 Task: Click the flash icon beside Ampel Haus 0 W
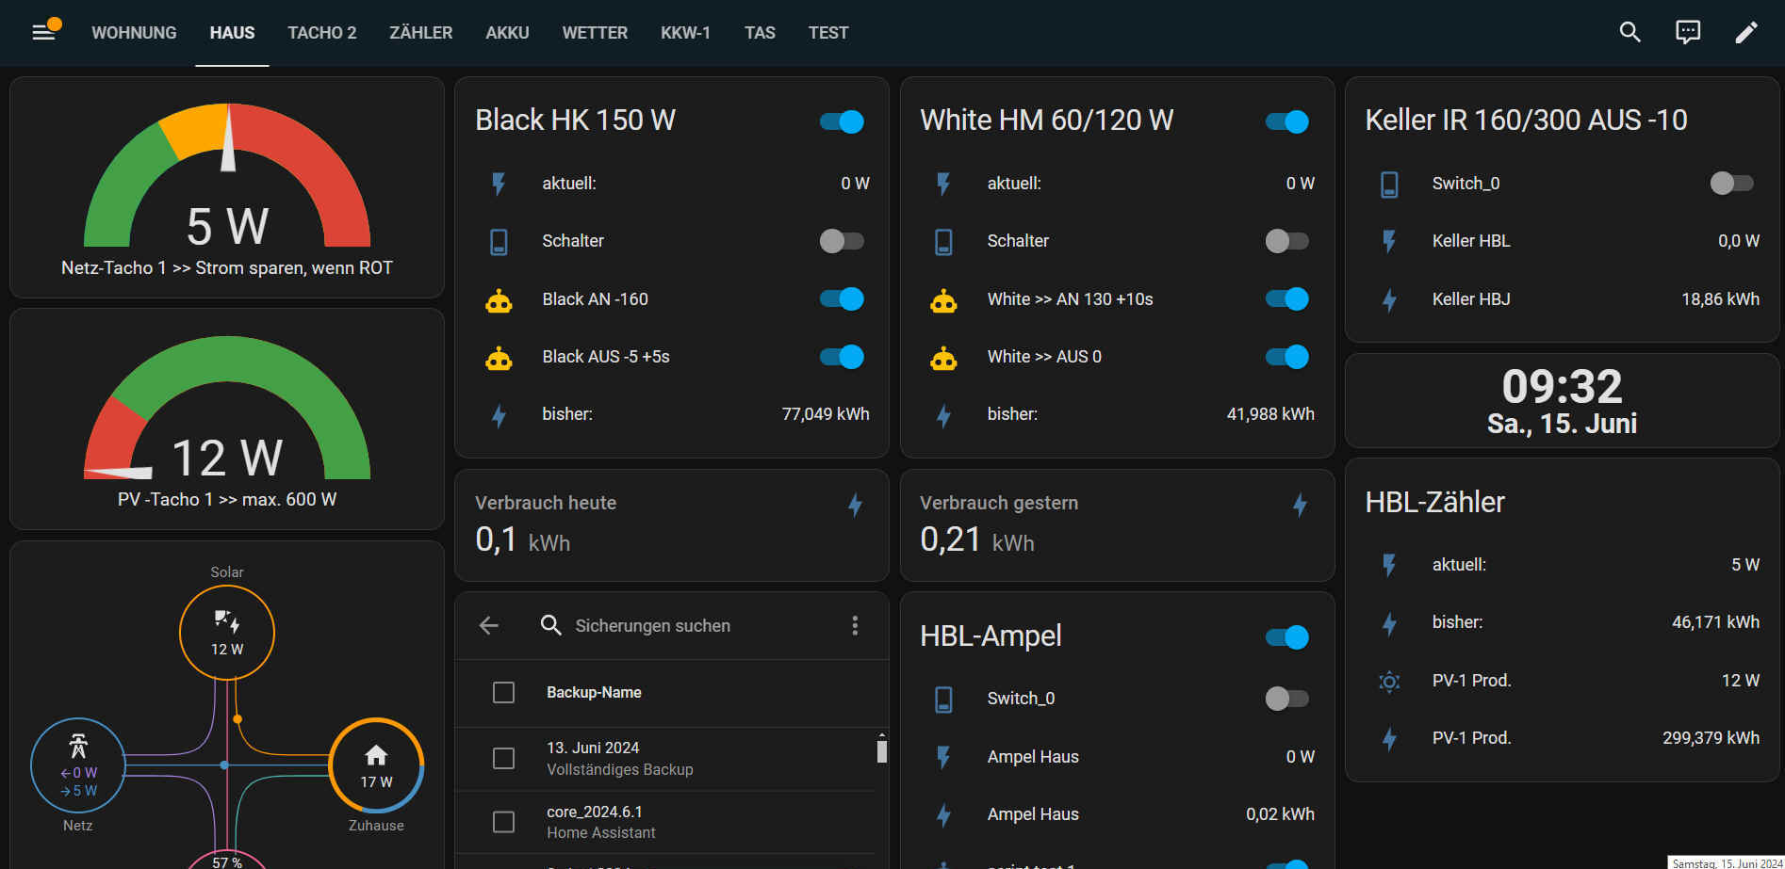coord(943,758)
